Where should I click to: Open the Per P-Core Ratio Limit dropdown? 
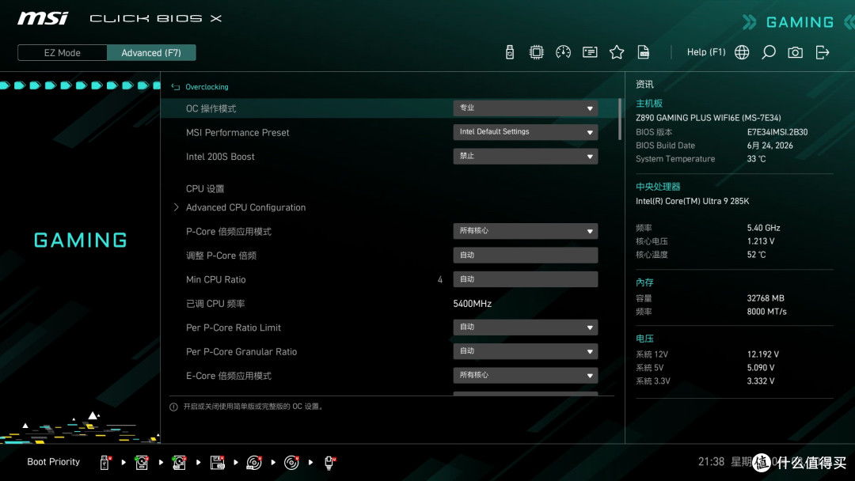click(525, 327)
